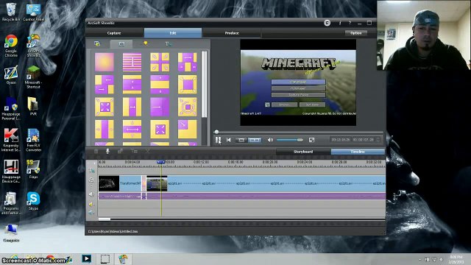Screen dimensions: 471x265
Task: Click the help question mark icon
Action: [x=350, y=23]
